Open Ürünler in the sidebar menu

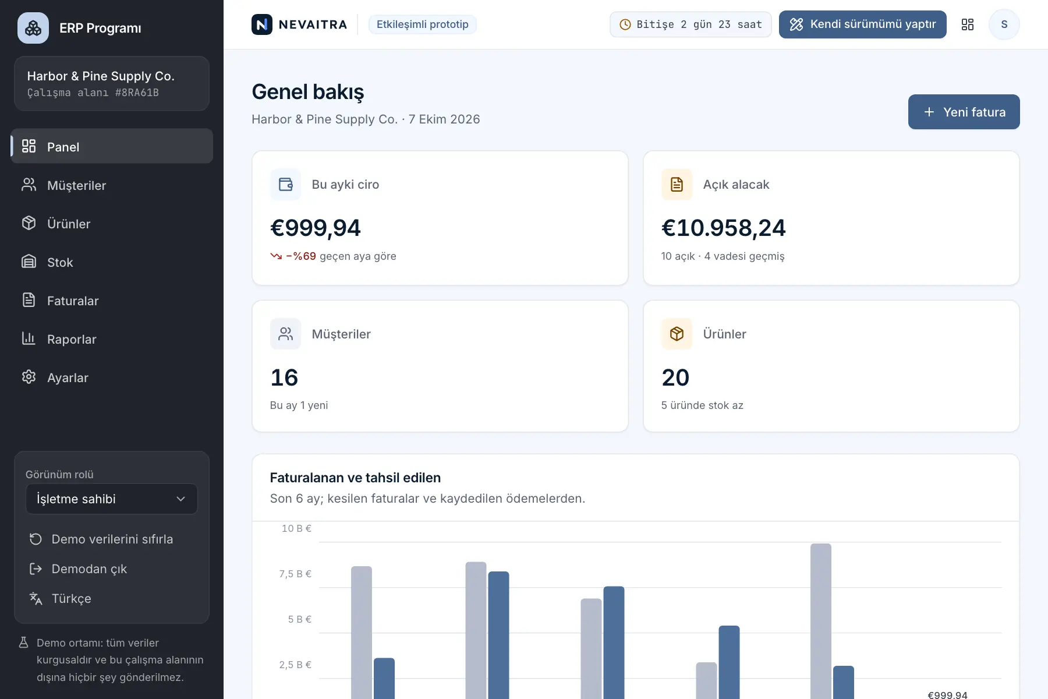(112, 224)
